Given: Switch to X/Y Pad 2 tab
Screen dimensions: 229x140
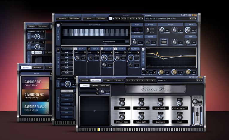Looking at the screenshot, I should pyautogui.click(x=95, y=85).
